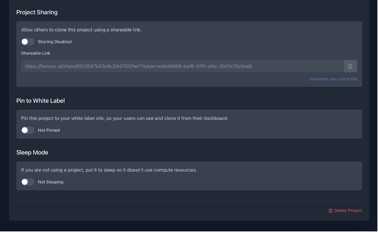The width and height of the screenshot is (378, 232).
Task: Select the Pin to White Label heading
Action: pyautogui.click(x=41, y=101)
